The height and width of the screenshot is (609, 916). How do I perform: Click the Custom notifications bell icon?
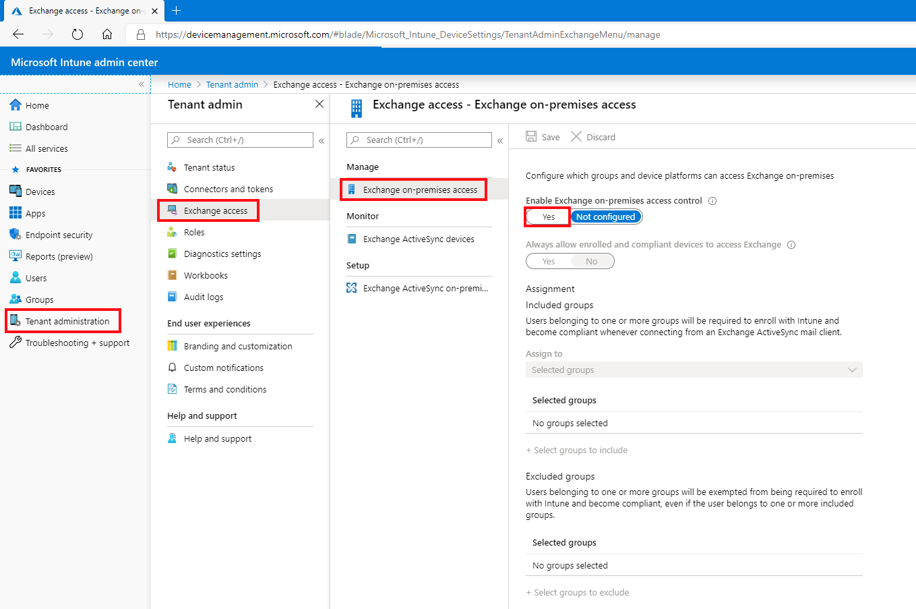point(172,368)
